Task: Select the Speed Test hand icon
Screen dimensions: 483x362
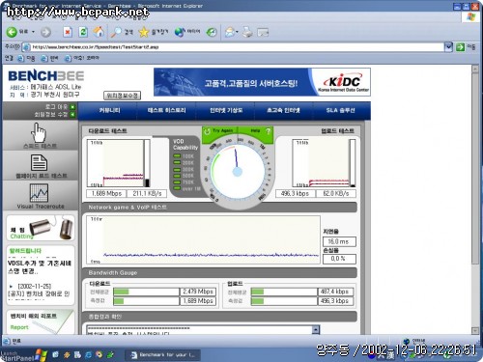Action: click(x=39, y=132)
